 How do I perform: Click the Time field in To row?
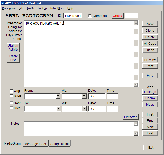coord(112,109)
